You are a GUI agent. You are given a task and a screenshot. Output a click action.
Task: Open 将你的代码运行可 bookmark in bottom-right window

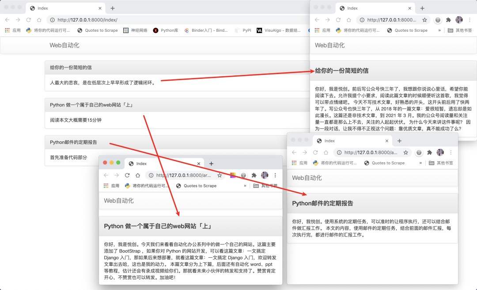coord(335,163)
